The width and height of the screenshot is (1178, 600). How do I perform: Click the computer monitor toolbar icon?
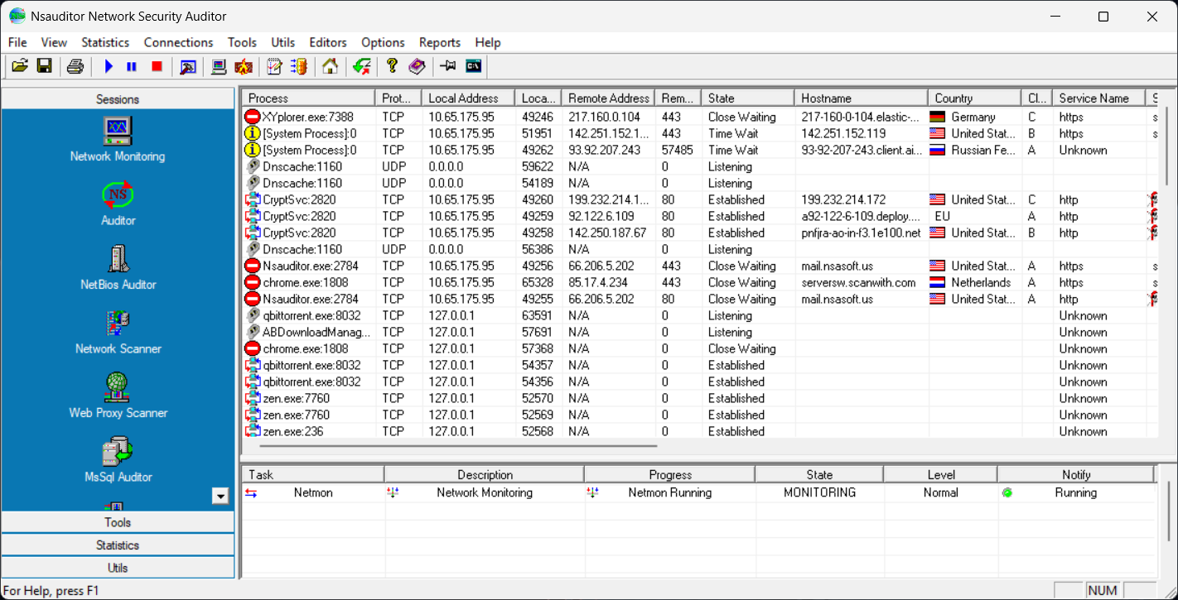(x=220, y=66)
